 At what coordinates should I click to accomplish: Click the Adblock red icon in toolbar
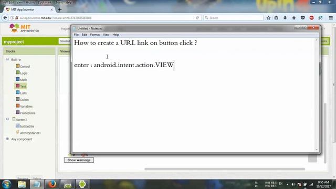pos(311,18)
